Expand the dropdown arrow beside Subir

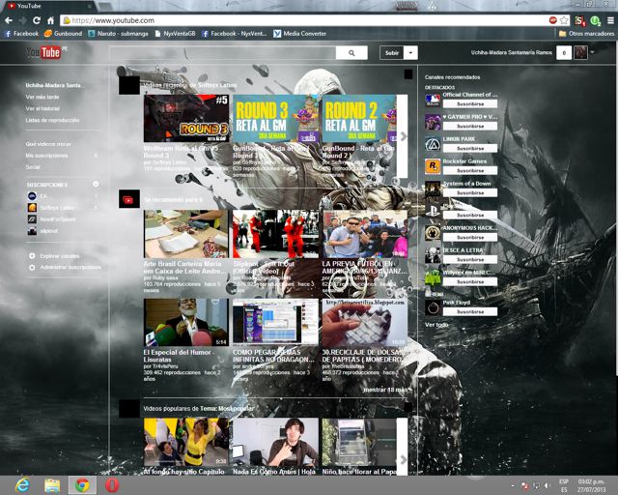(x=410, y=53)
